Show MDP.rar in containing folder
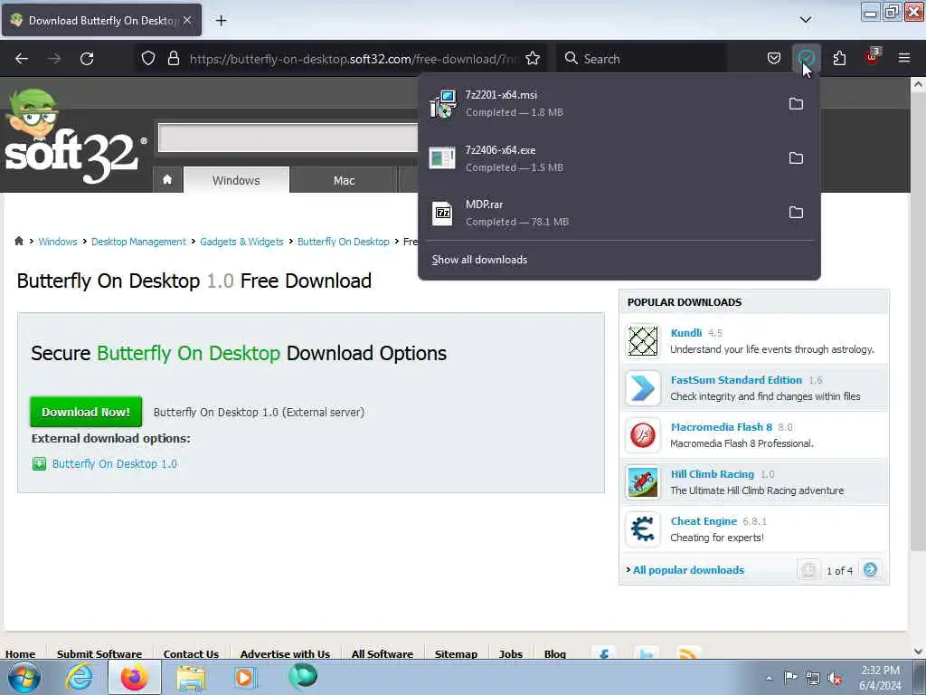The image size is (926, 695). (x=796, y=212)
